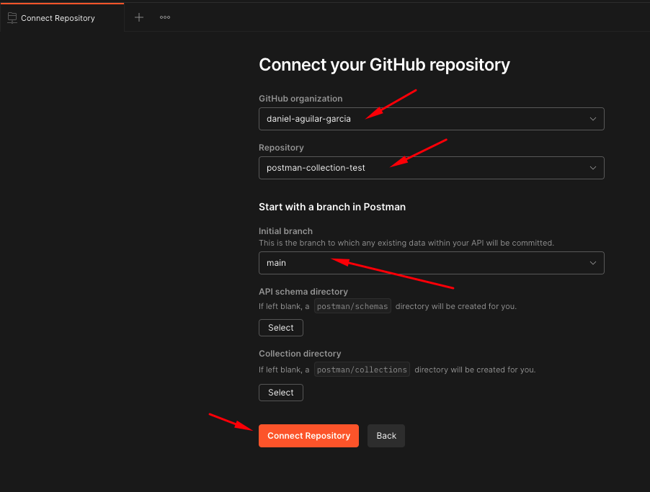The width and height of the screenshot is (650, 492).
Task: Click the Collection directory label
Action: (300, 354)
